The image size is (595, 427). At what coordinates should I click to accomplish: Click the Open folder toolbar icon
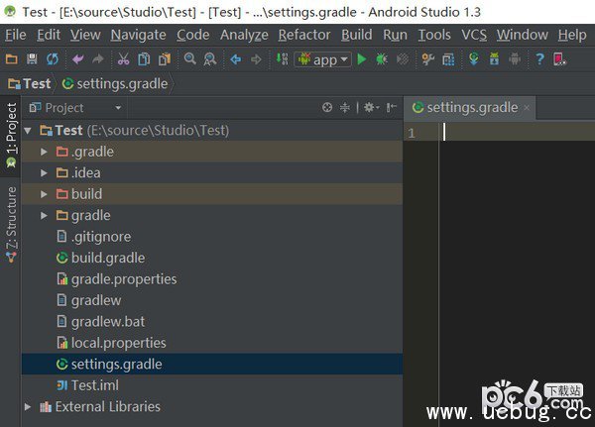(x=11, y=59)
